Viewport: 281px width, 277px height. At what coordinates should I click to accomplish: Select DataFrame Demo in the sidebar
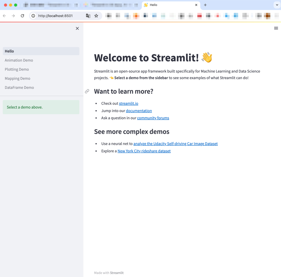pos(19,87)
